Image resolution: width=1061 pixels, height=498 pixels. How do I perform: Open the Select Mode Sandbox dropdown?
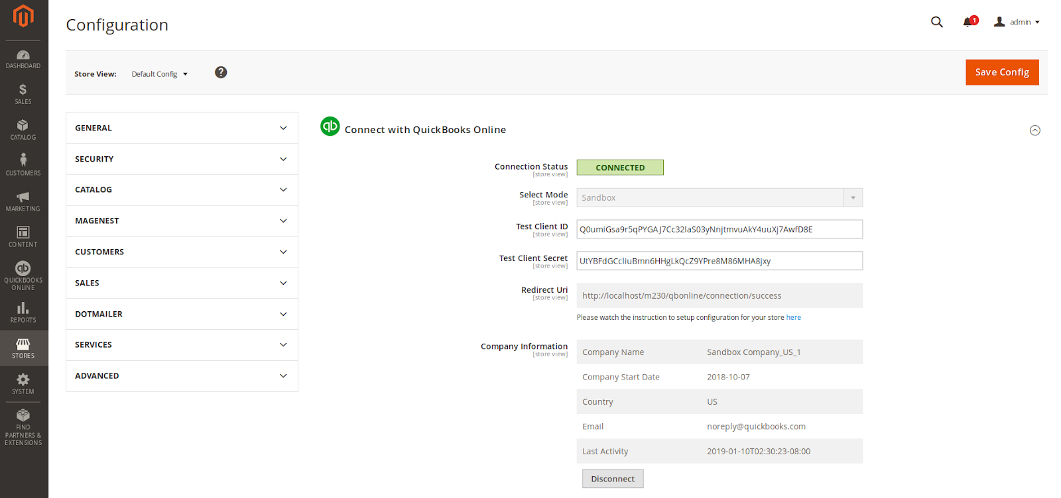coord(719,197)
